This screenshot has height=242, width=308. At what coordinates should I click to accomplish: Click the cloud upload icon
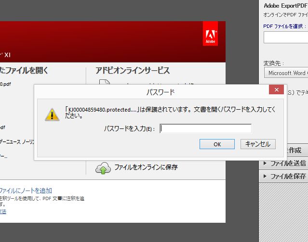pos(103,168)
